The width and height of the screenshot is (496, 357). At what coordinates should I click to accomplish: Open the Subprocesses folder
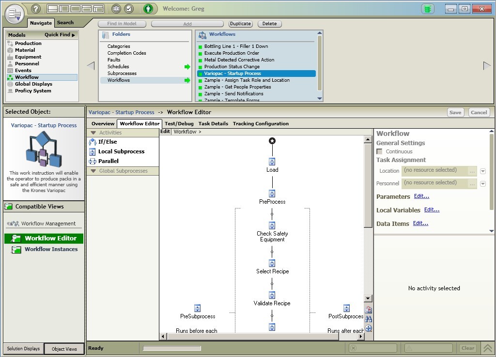point(122,74)
